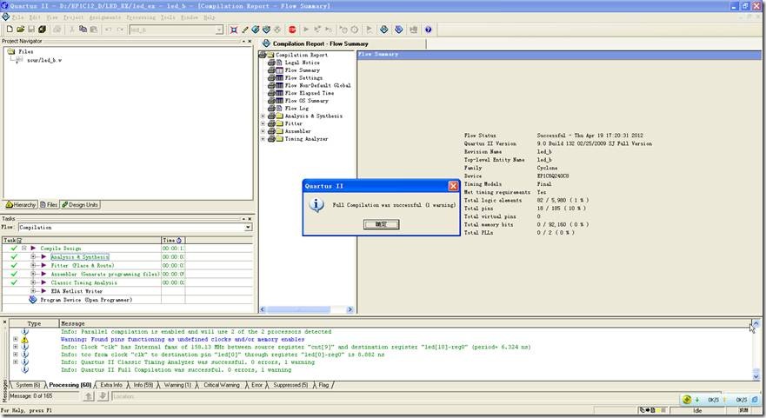Select Flow Elapsed Time in report tree
The width and height of the screenshot is (766, 418).
point(310,93)
